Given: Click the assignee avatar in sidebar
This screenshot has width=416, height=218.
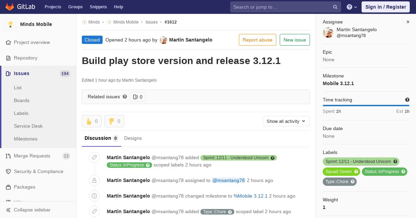Looking at the screenshot, I should (328, 33).
